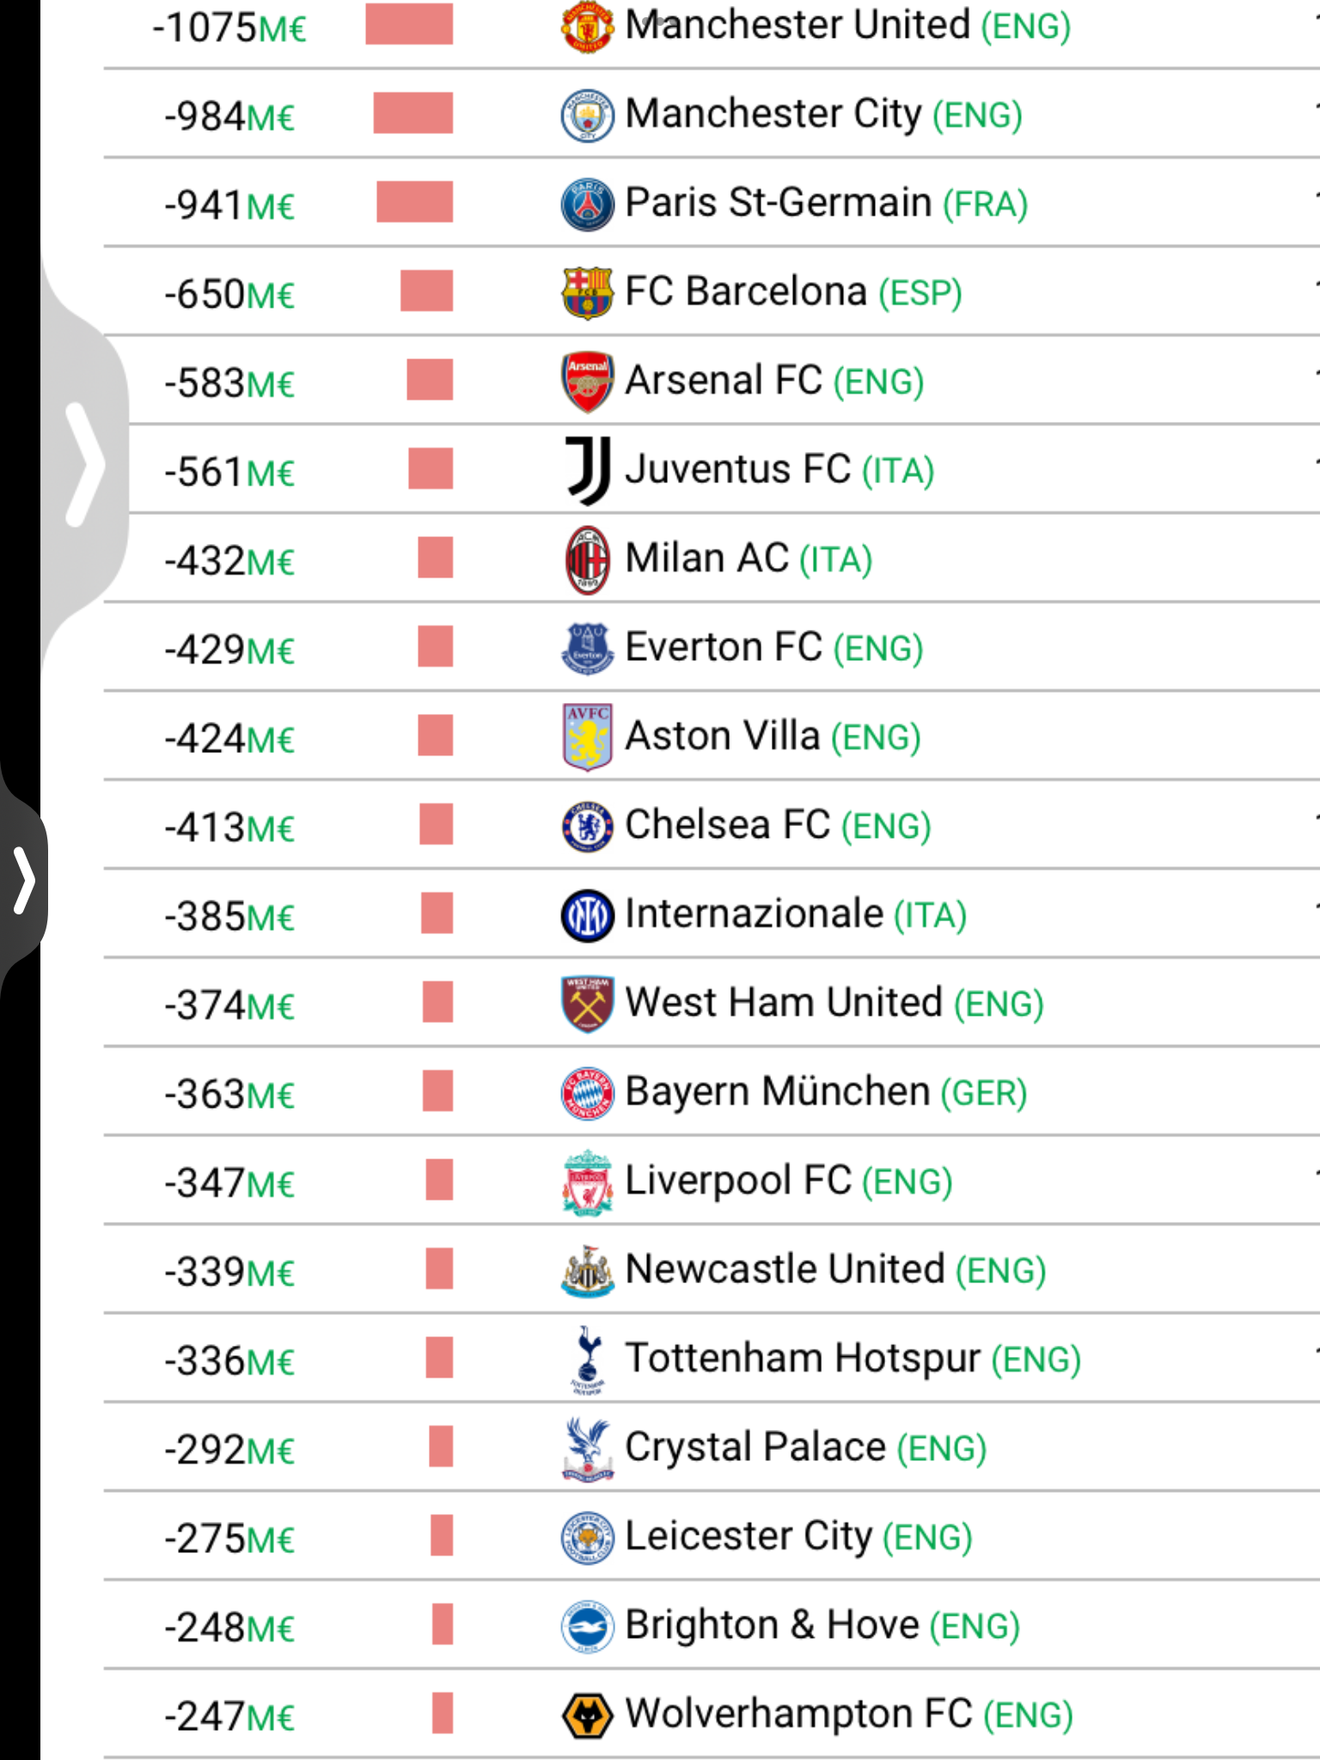The width and height of the screenshot is (1320, 1760).
Task: Expand the light gray side panel chevron
Action: [x=84, y=464]
